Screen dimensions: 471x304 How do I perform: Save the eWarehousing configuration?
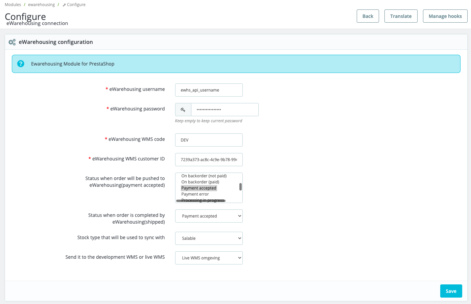tap(451, 291)
